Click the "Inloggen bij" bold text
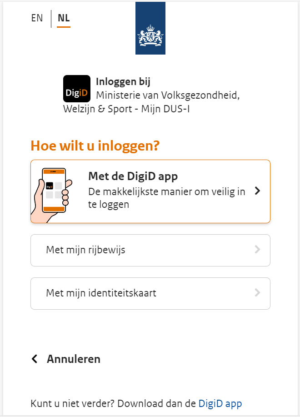Screen dimensions: 300x417 (x=123, y=82)
